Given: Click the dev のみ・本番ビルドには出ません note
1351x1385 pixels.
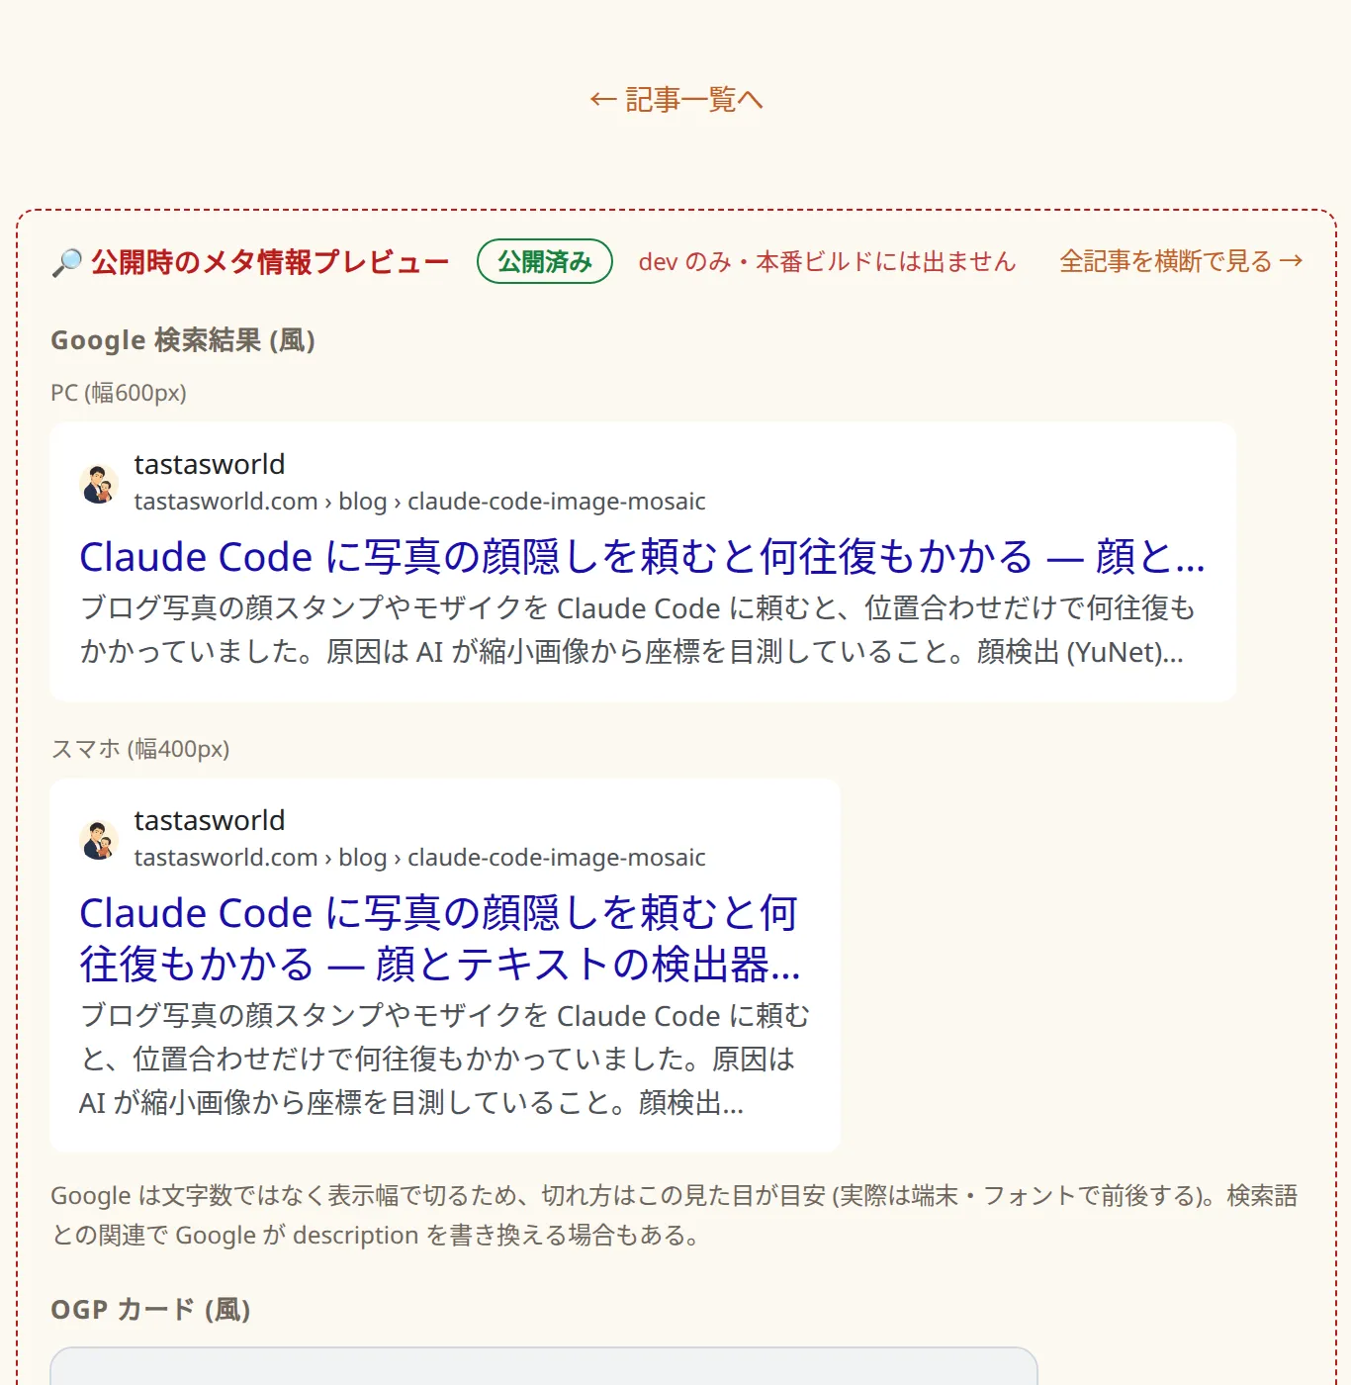Looking at the screenshot, I should [x=827, y=261].
